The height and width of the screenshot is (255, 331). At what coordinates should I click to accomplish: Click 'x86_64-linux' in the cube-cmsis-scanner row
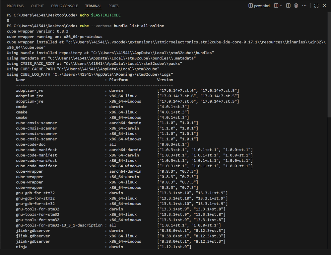tap(123, 134)
